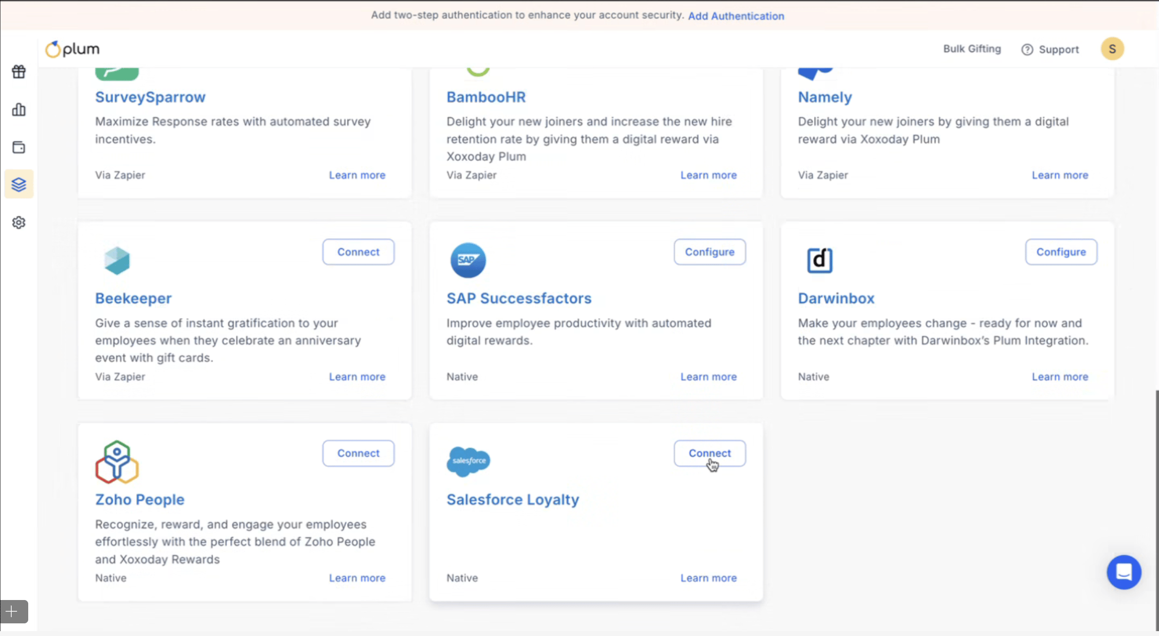Select the integrations layers sidebar icon
Image resolution: width=1159 pixels, height=636 pixels.
coord(19,184)
